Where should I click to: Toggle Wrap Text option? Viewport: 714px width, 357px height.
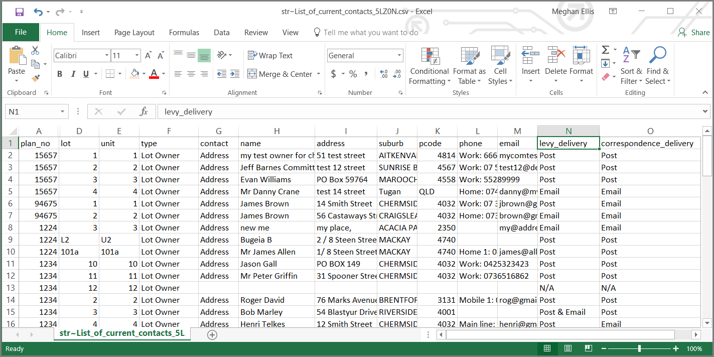pos(270,56)
